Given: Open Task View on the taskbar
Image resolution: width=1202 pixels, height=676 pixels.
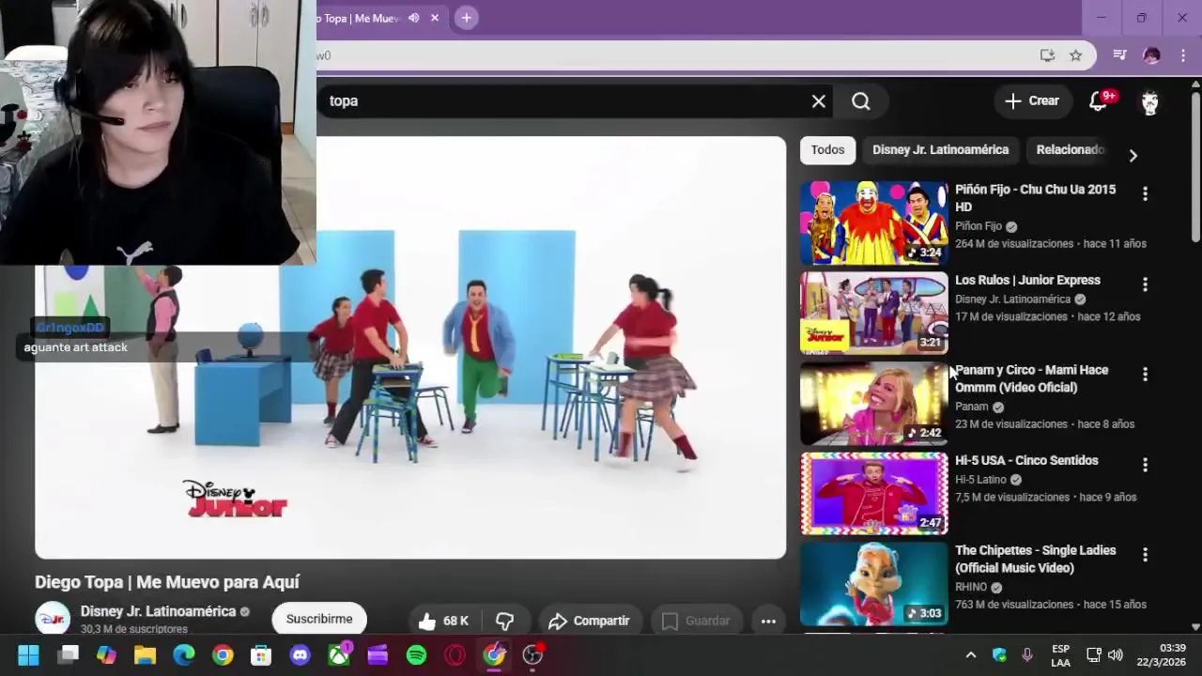Looking at the screenshot, I should 68,654.
